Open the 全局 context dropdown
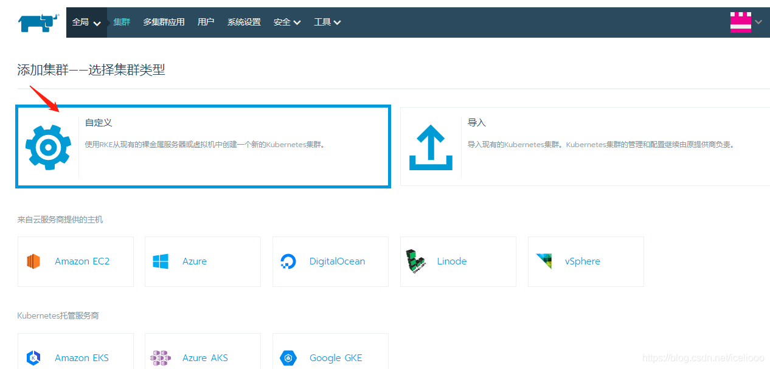Viewport: 770px width, 369px height. tap(86, 21)
